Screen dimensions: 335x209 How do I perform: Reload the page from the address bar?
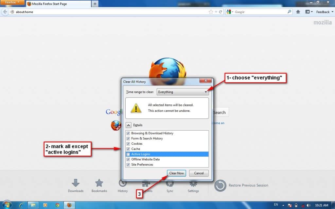(221, 12)
